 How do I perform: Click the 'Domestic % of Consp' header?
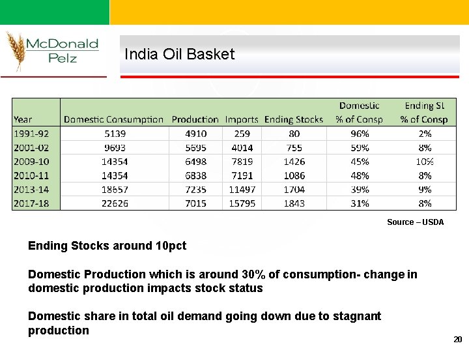pyautogui.click(x=359, y=113)
